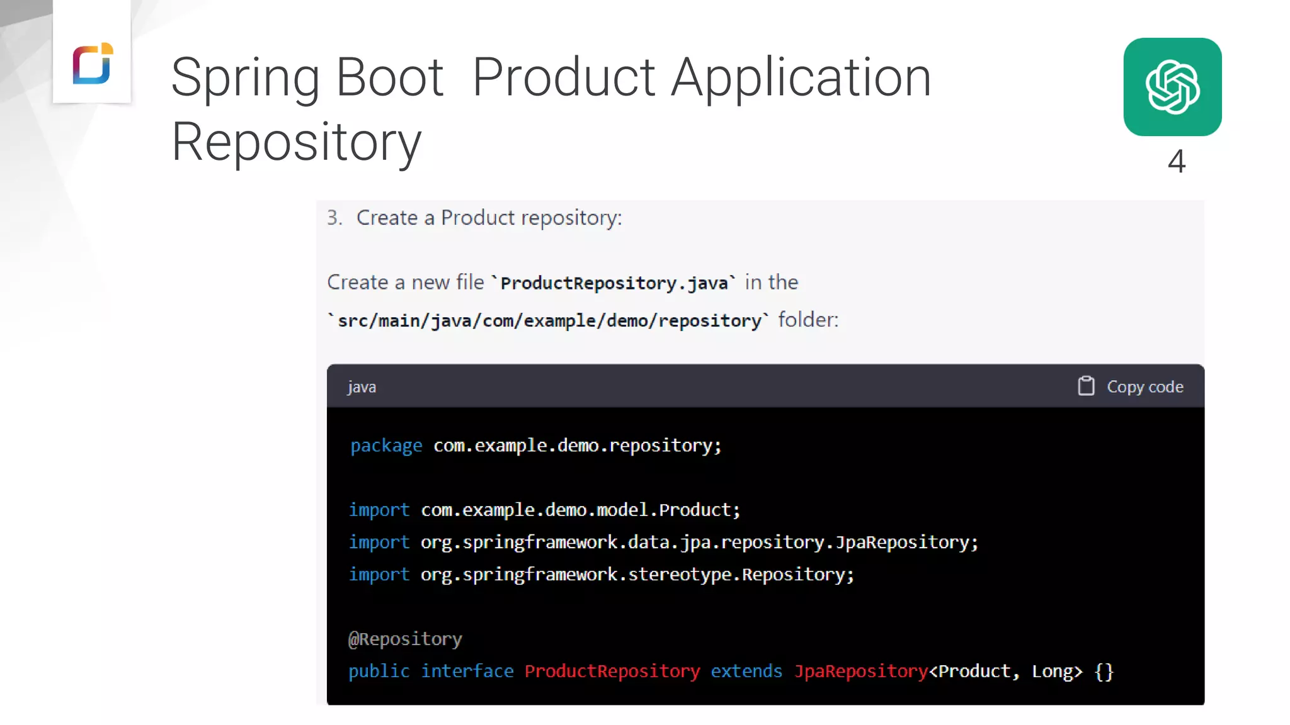
Task: Click the clipboard copy icon
Action: click(1086, 386)
